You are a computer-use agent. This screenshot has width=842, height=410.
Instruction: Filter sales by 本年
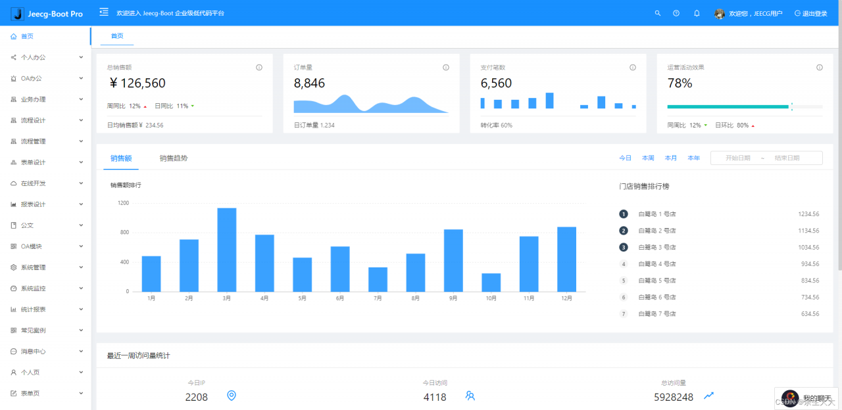[694, 158]
